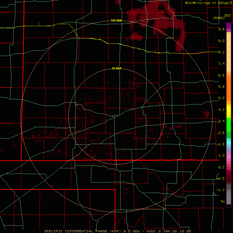
Task: Click the 8.2 scale value
Action: pos(221,52)
